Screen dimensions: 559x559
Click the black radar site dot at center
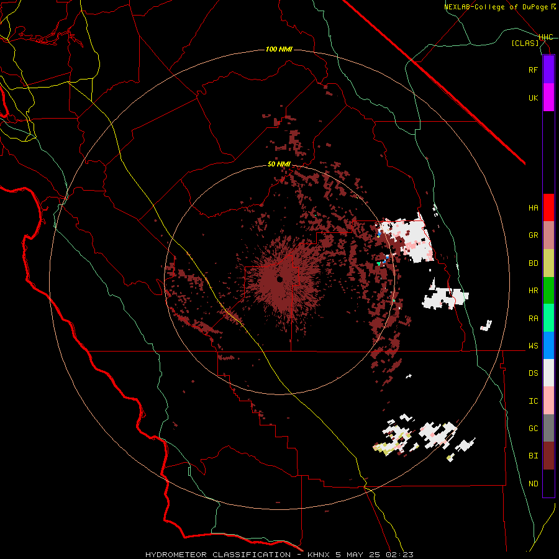coord(280,279)
